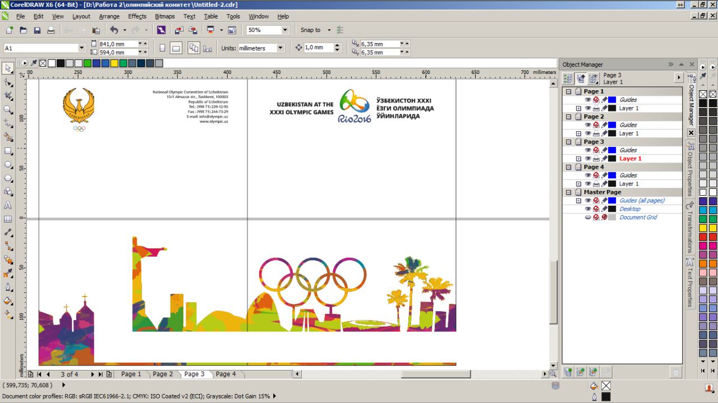The image size is (718, 403).
Task: Open the Arrange menu
Action: tap(109, 16)
